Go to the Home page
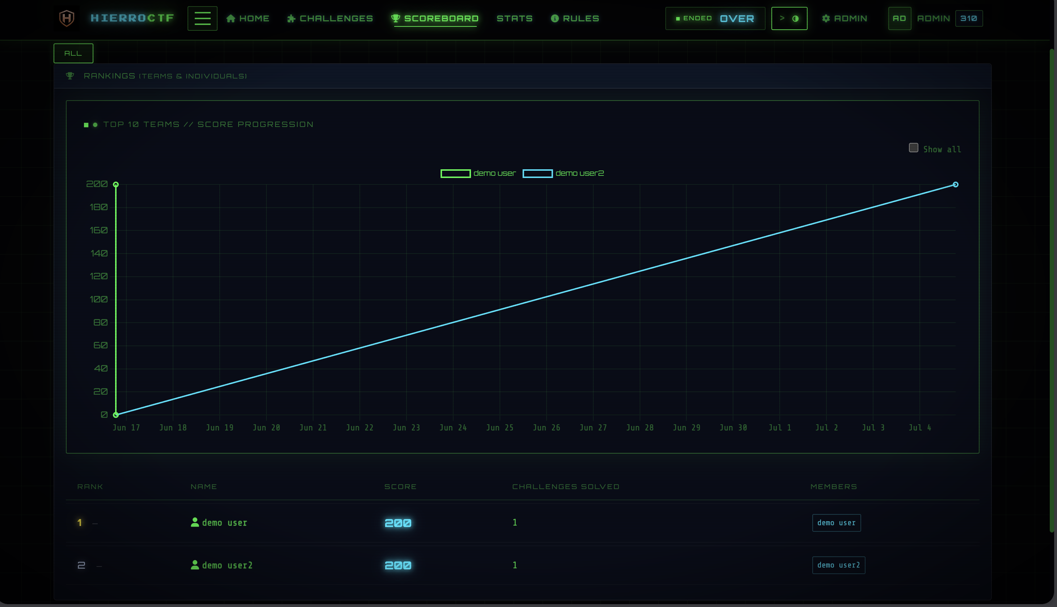The image size is (1057, 607). (248, 18)
